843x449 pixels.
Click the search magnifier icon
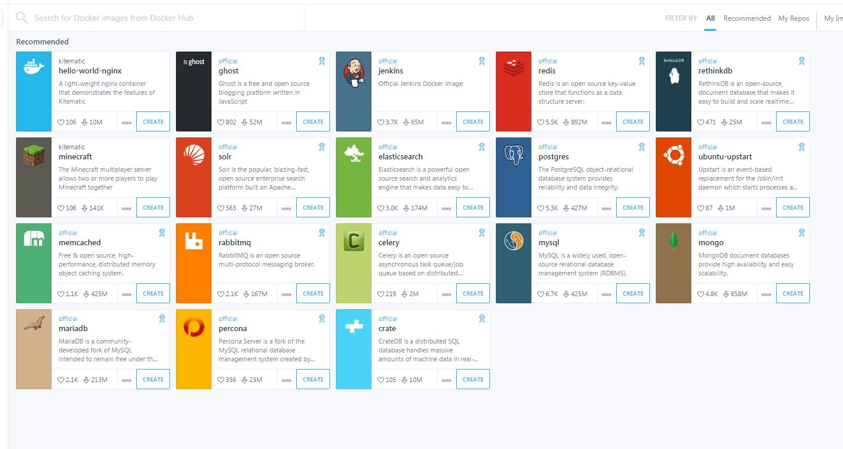pos(22,18)
